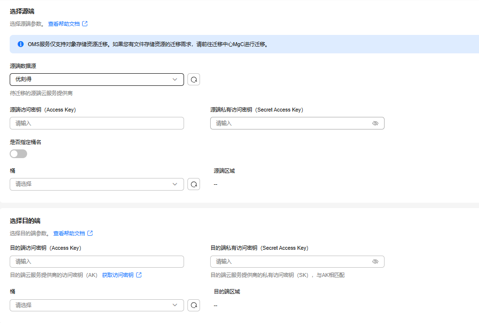Open the 获取访问密钥 link
479x323 pixels.
tap(118, 275)
